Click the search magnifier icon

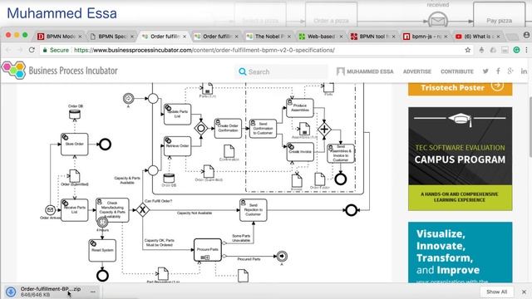coord(242,72)
